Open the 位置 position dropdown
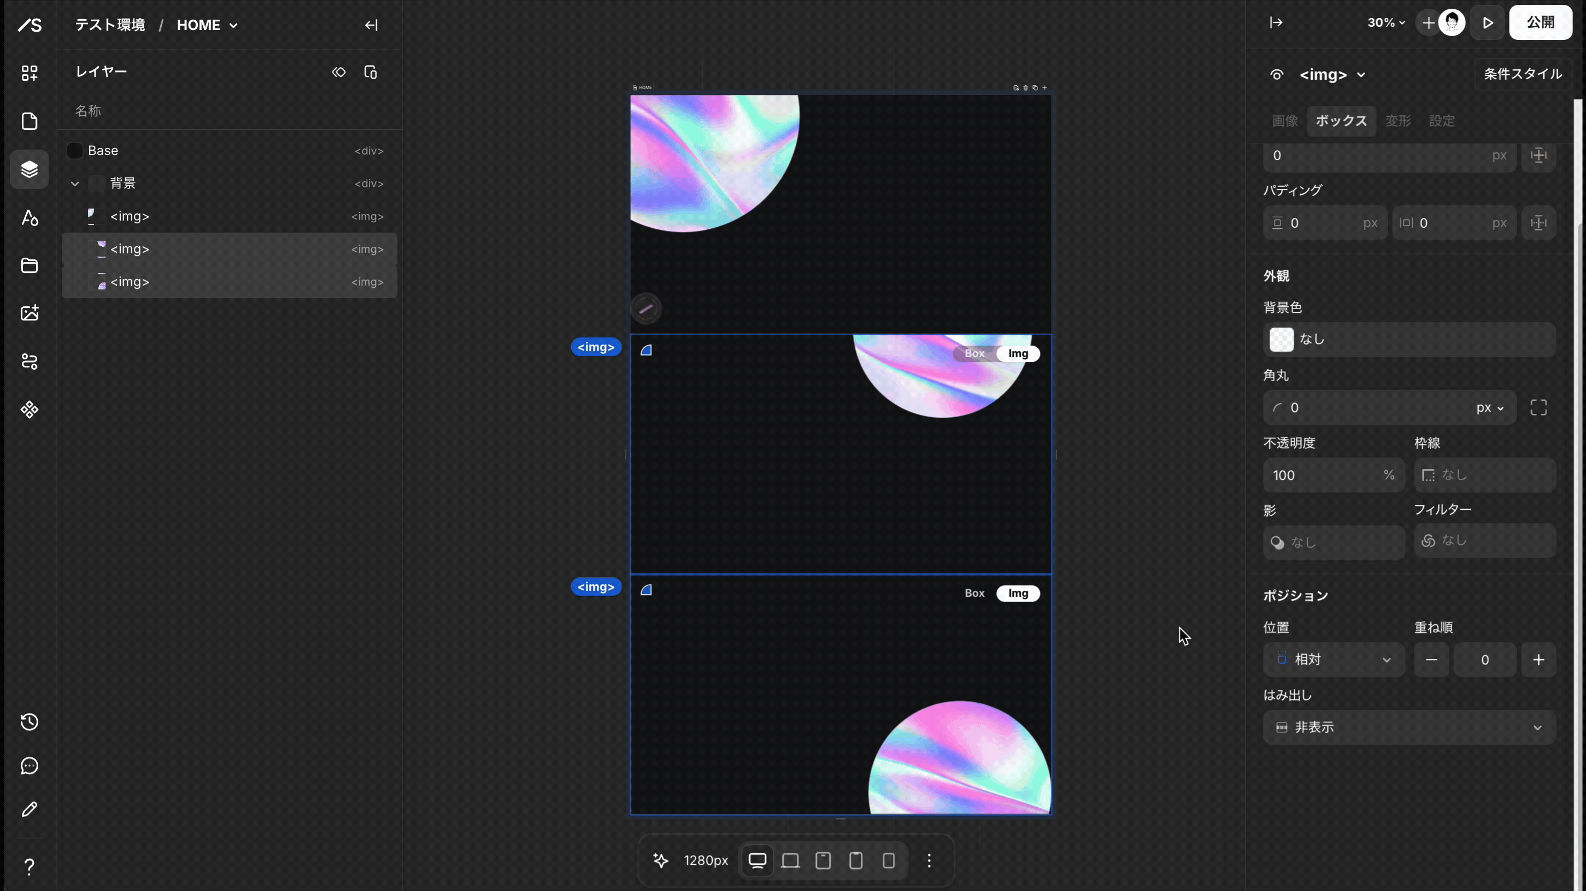Image resolution: width=1586 pixels, height=891 pixels. point(1334,659)
